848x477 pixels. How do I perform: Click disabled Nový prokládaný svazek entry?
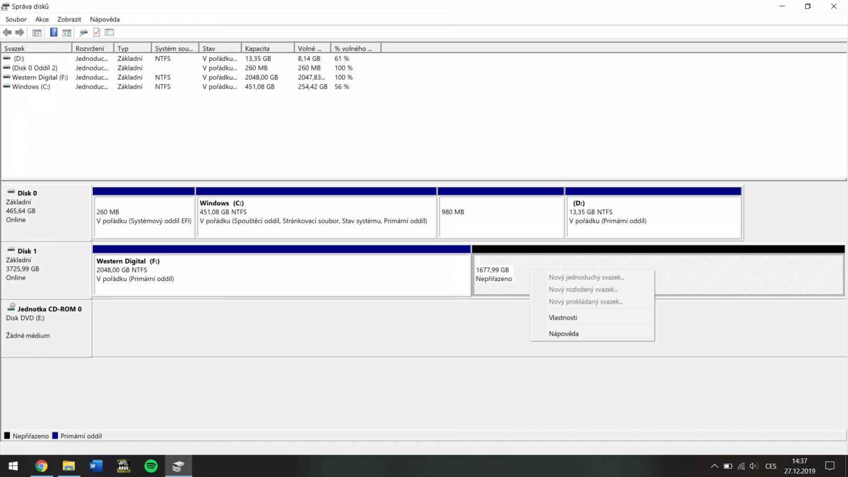[x=593, y=302]
